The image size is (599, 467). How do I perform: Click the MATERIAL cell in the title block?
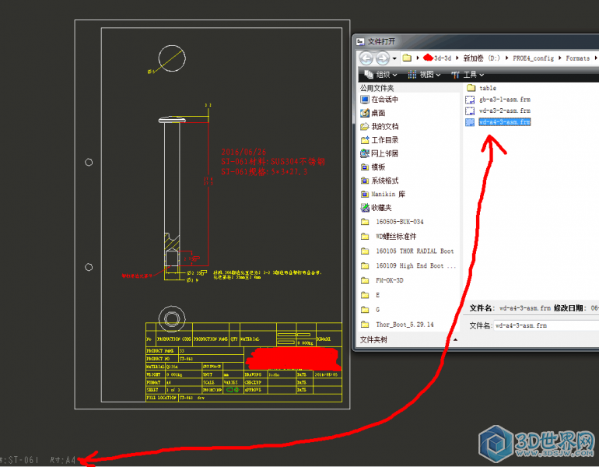pyautogui.click(x=156, y=367)
